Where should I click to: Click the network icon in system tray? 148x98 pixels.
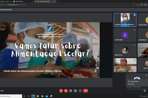click(x=144, y=96)
